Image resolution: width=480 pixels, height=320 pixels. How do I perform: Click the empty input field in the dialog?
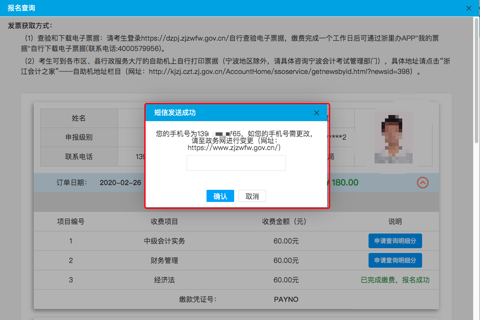[x=236, y=163]
